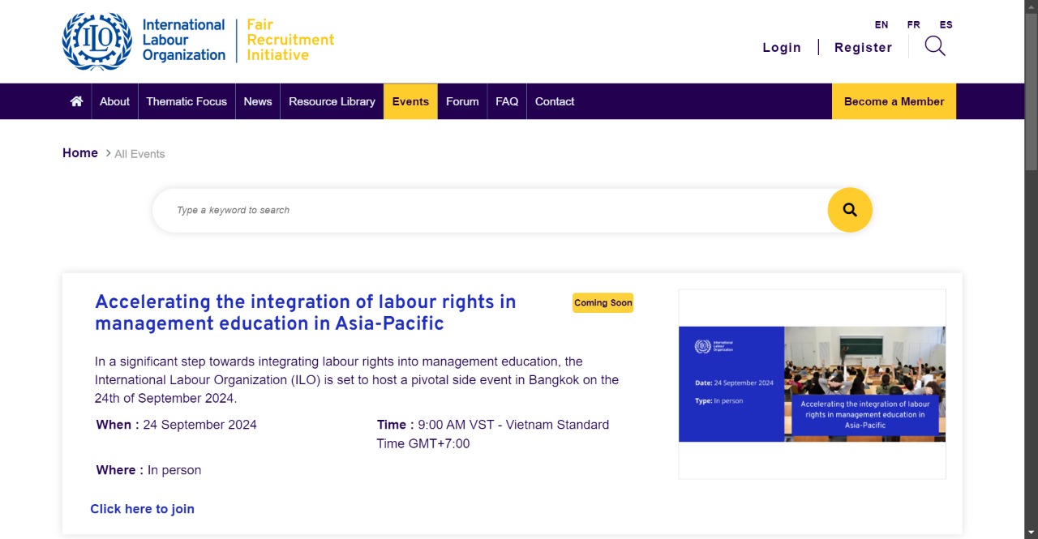Click the Become a Member button
This screenshot has height=539, width=1038.
894,101
